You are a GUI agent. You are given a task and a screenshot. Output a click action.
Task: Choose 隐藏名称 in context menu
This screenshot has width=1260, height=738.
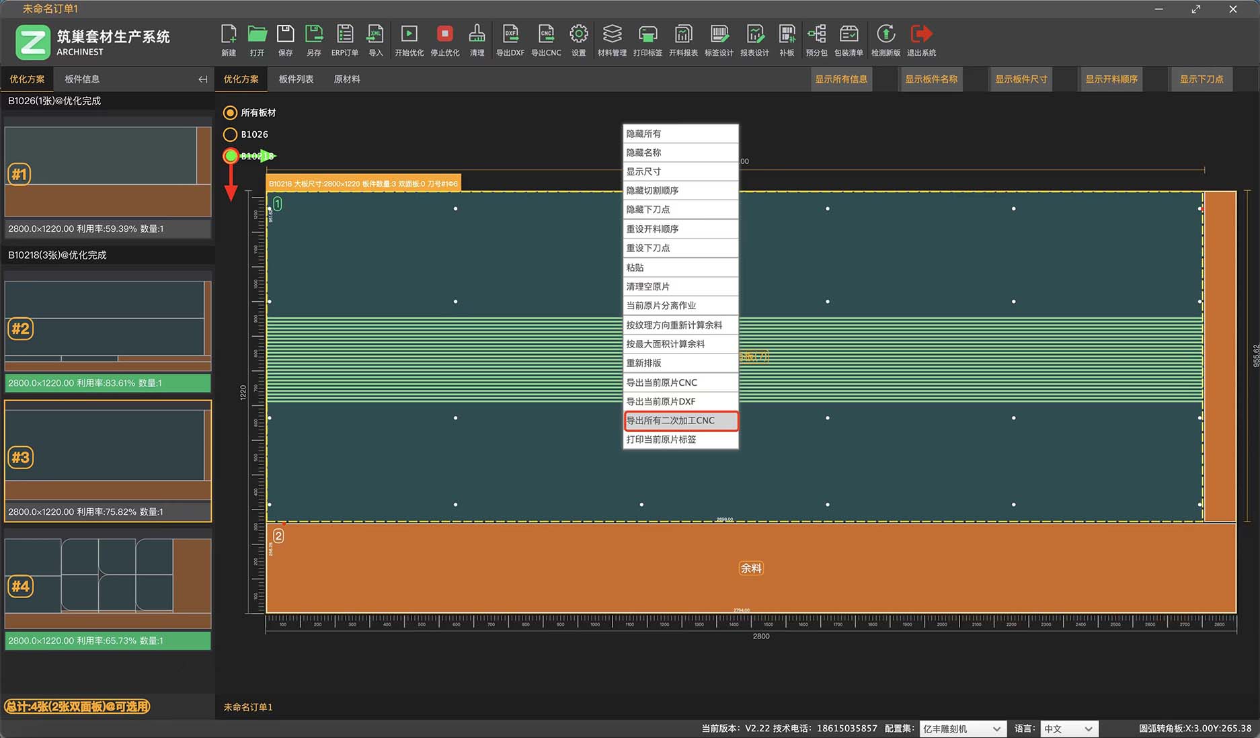click(x=681, y=153)
